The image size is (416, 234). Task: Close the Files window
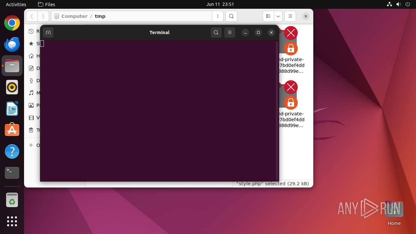pyautogui.click(x=306, y=16)
